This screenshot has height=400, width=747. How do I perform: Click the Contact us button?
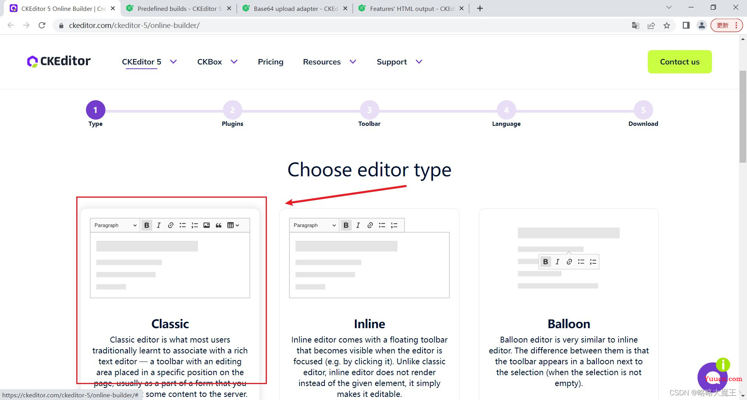tap(680, 62)
